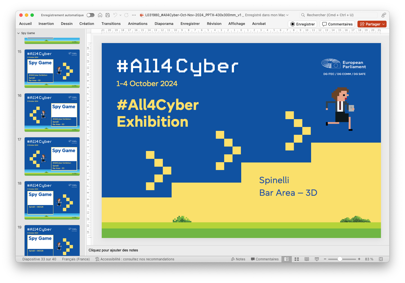Open the Partager dropdown chevron
Viewport: 405px width, 283px height.
point(384,24)
